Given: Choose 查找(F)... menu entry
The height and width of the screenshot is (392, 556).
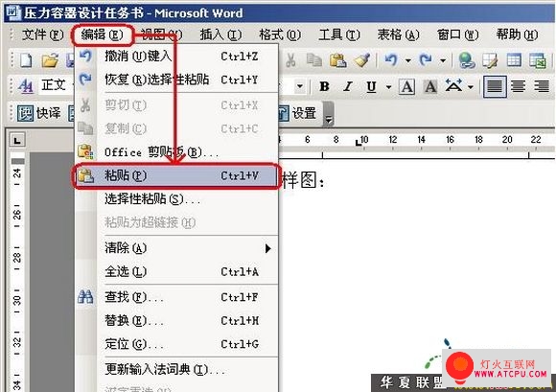Looking at the screenshot, I should (x=176, y=297).
